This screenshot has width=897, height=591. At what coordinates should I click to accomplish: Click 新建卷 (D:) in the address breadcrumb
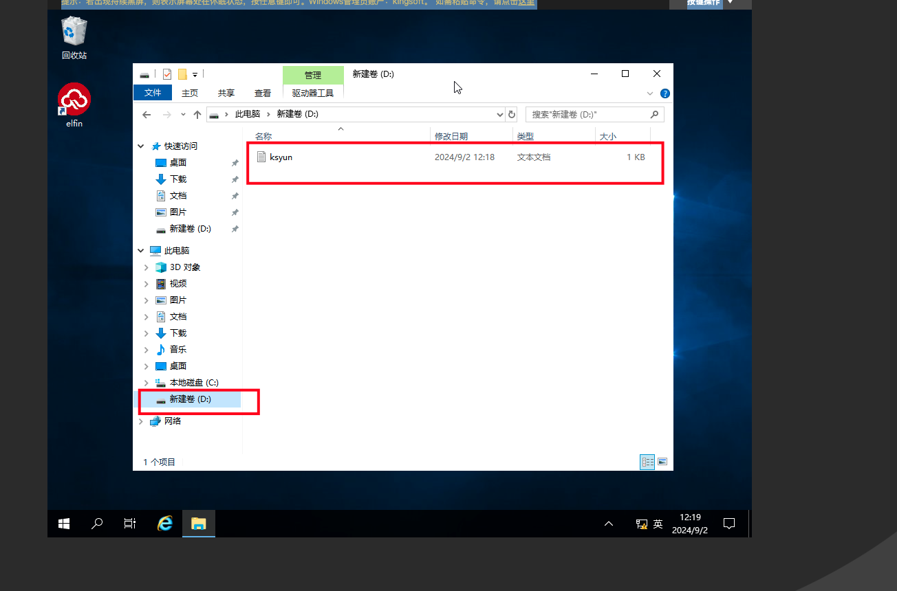pos(297,114)
